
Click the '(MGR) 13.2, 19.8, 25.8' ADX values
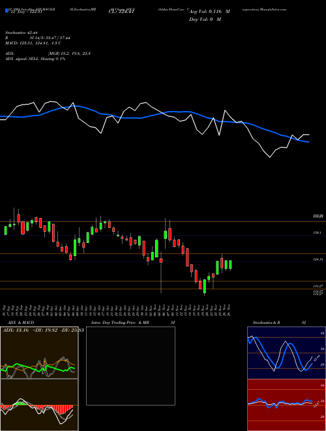point(69,54)
